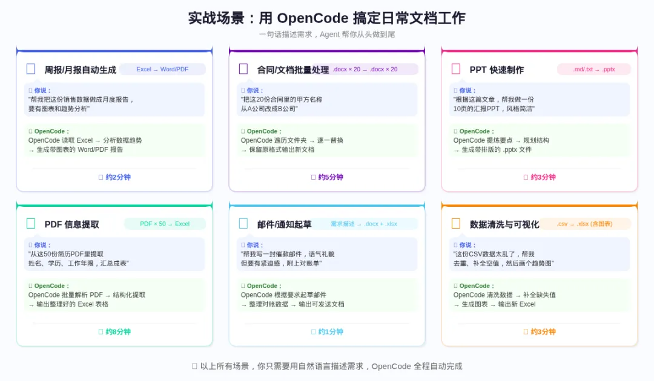Click the .md/.txt → .pptx badge
The height and width of the screenshot is (381, 654).
pyautogui.click(x=594, y=69)
